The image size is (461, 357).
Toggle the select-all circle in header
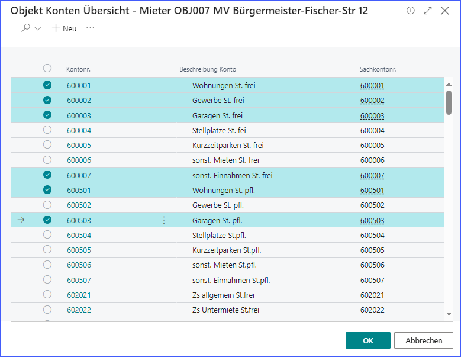pyautogui.click(x=47, y=69)
